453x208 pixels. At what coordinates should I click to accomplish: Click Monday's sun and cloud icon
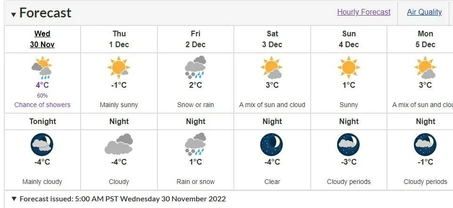click(x=425, y=67)
